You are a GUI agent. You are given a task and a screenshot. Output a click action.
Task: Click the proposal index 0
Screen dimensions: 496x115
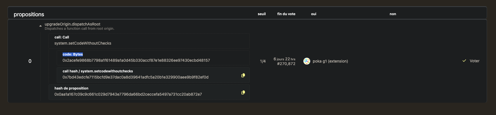coord(30,61)
